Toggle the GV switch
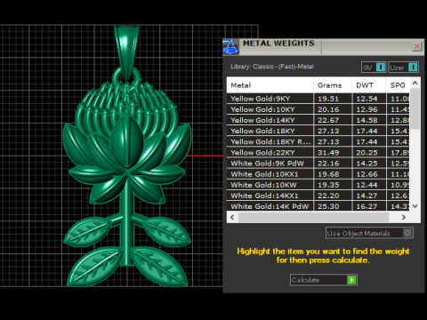The image size is (427, 320). pyautogui.click(x=374, y=68)
